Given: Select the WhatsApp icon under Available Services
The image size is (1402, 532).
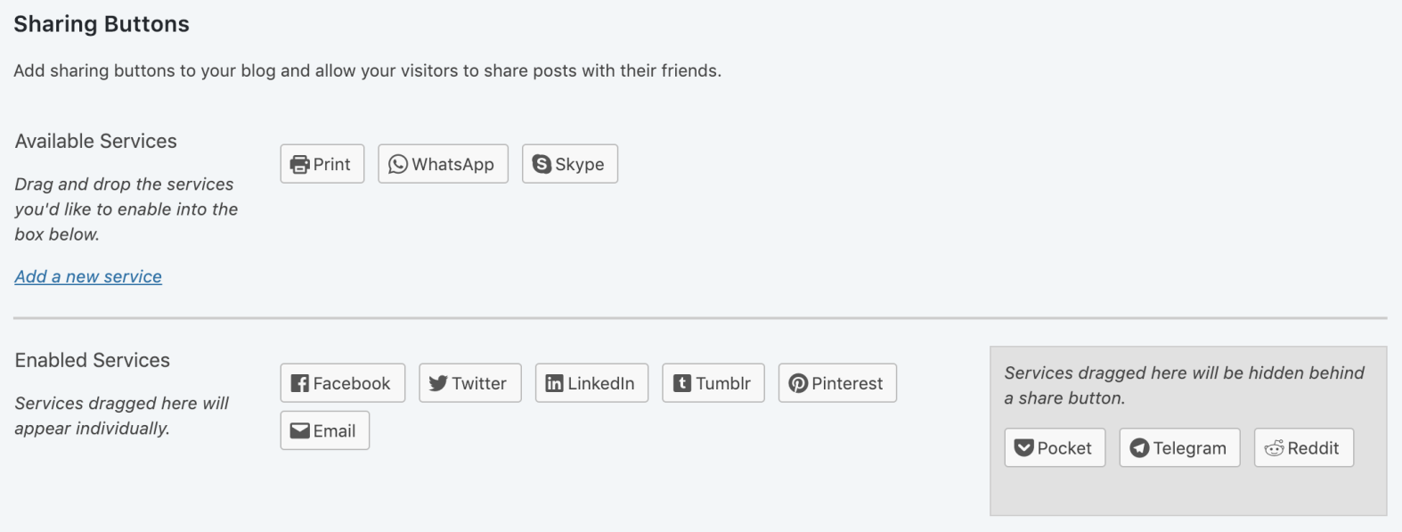Looking at the screenshot, I should coord(399,163).
